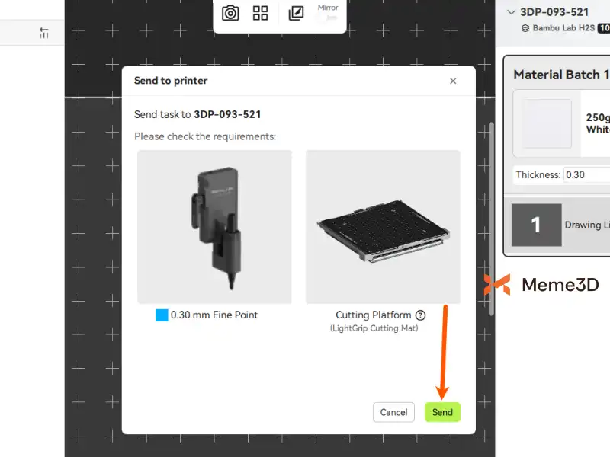
Task: Select the Cutting Platform mat image
Action: 383,227
